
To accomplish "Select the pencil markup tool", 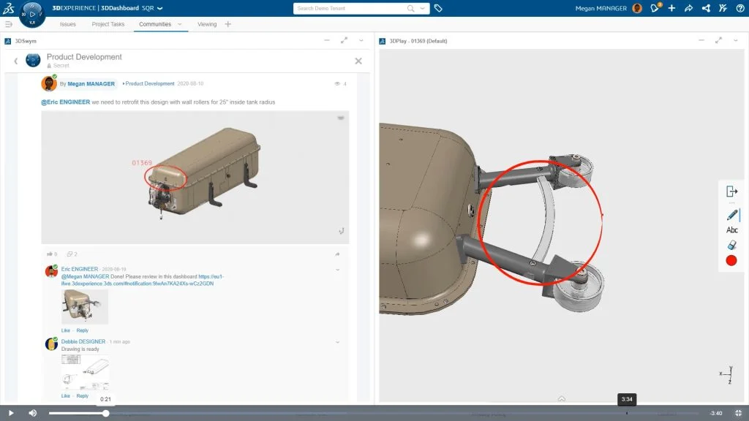I will pyautogui.click(x=731, y=214).
